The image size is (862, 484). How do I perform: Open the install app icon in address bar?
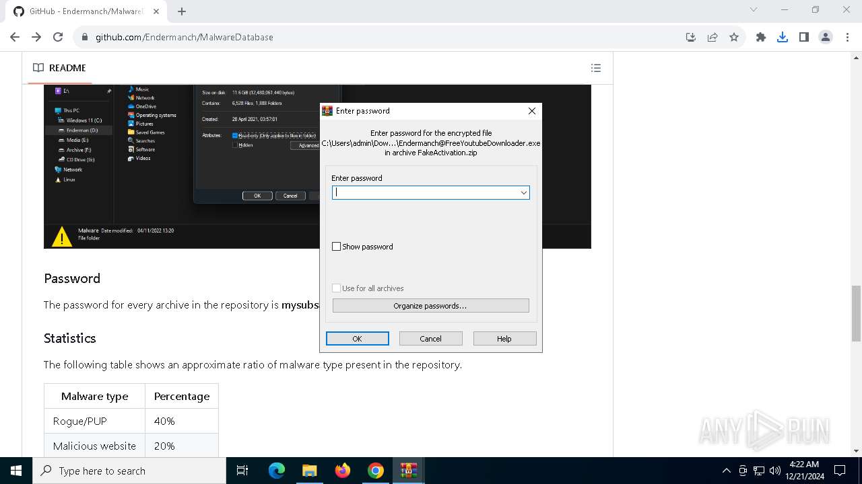(x=691, y=37)
